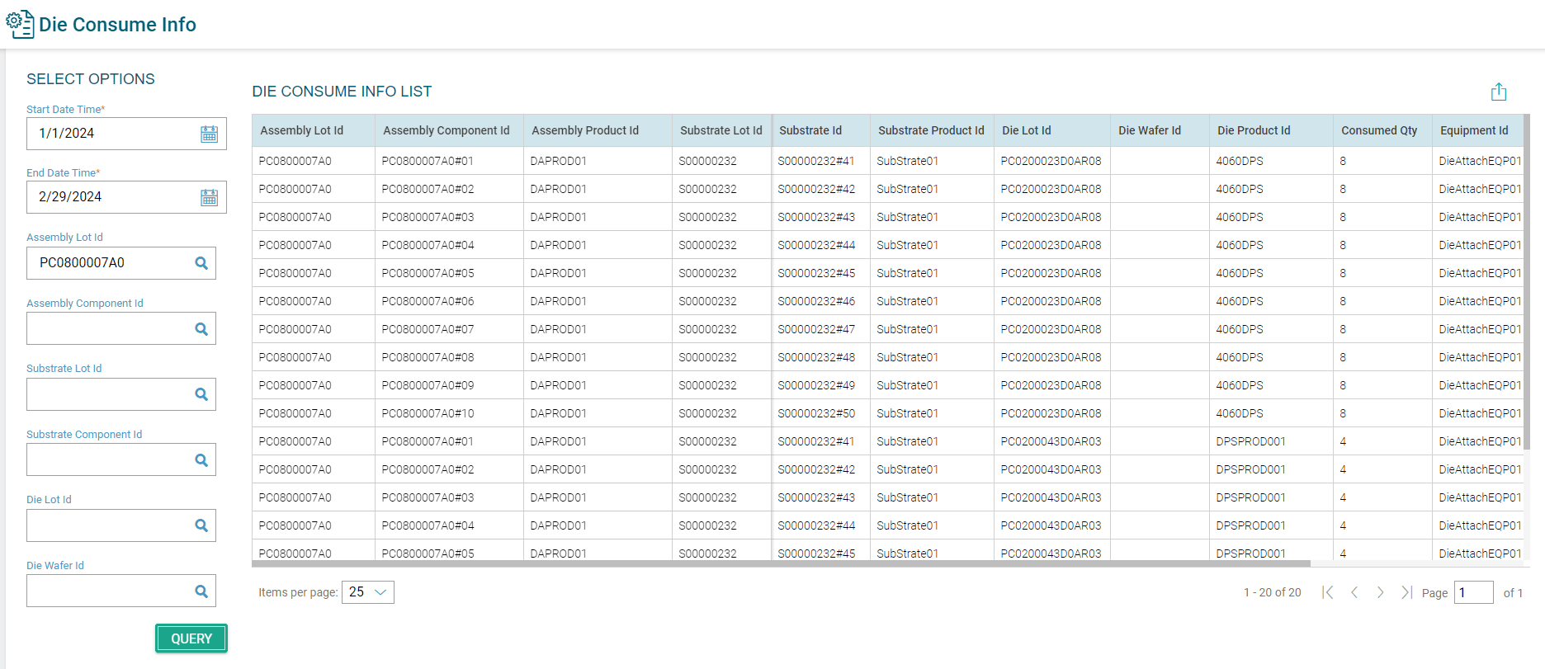The height and width of the screenshot is (669, 1545).
Task: Jump to the last page of results
Action: [1406, 592]
